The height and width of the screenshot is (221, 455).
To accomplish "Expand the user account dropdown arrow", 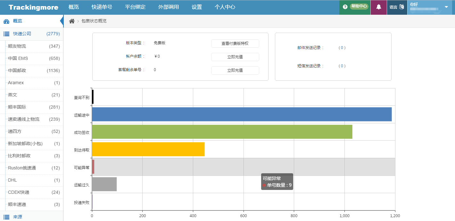I will [446, 7].
